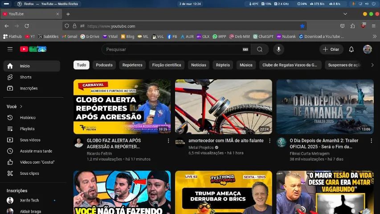380x214 pixels.
Task: Open Vídeos com "Gostei" list
Action: click(x=32, y=162)
